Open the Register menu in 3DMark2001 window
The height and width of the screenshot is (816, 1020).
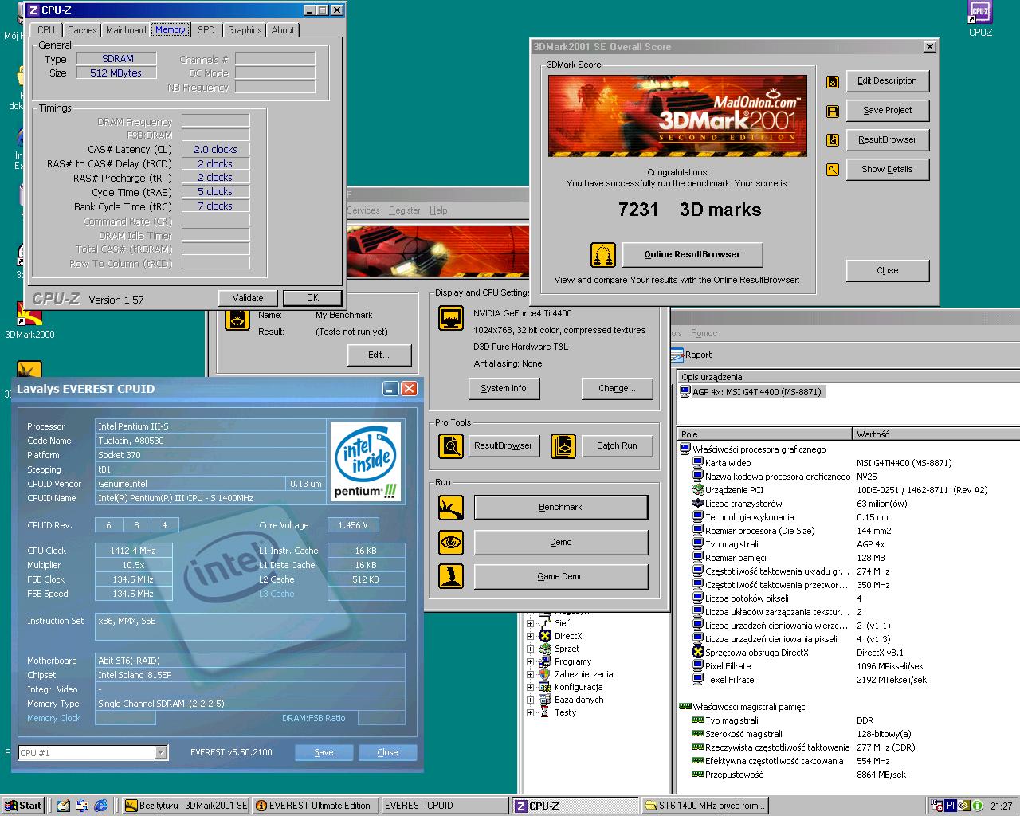[404, 210]
